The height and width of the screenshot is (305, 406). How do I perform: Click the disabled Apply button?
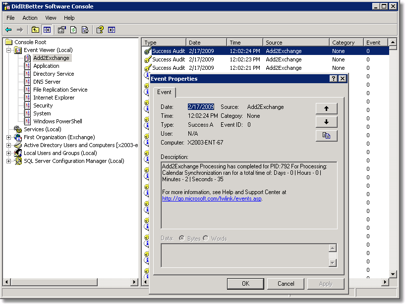[x=326, y=284]
